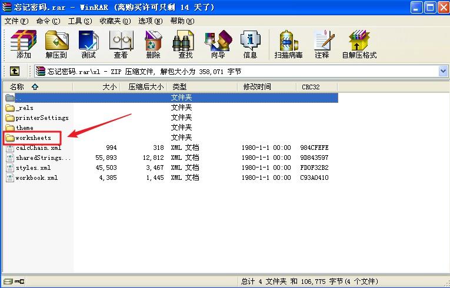The width and height of the screenshot is (450, 288).
Task: Sort by 名称 column header
Action: 38,86
